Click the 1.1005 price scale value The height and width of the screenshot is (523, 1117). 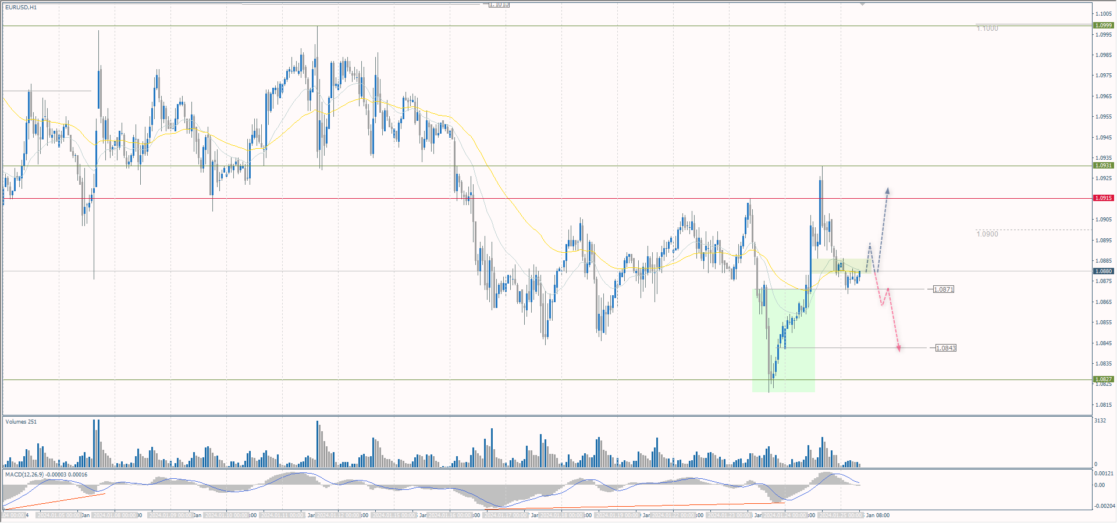[1104, 14]
